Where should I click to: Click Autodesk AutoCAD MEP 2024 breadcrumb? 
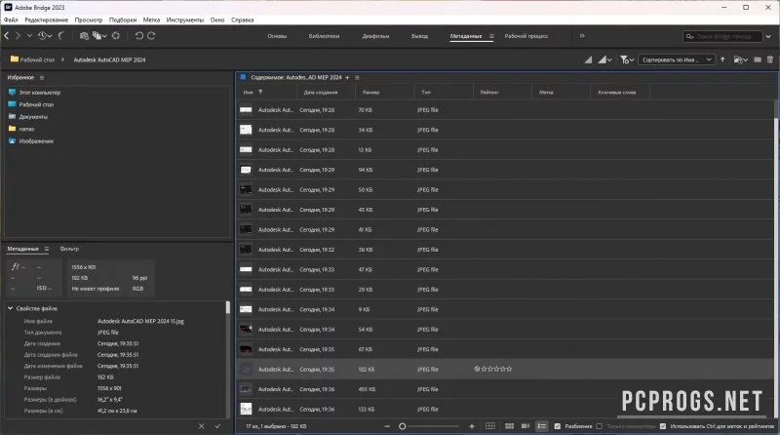[x=109, y=59]
